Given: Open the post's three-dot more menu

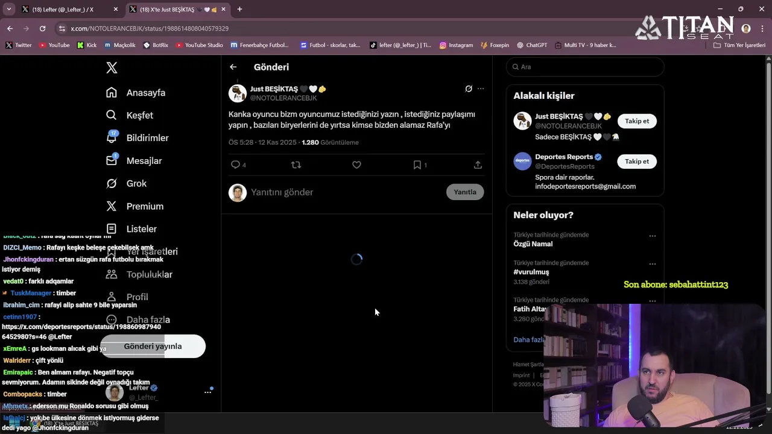Looking at the screenshot, I should click(481, 89).
